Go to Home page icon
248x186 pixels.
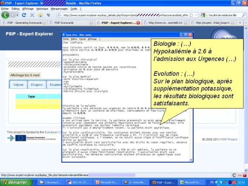pos(40,15)
